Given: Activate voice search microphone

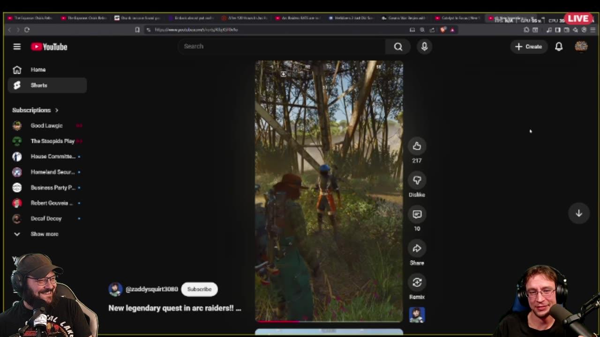Looking at the screenshot, I should coord(424,46).
